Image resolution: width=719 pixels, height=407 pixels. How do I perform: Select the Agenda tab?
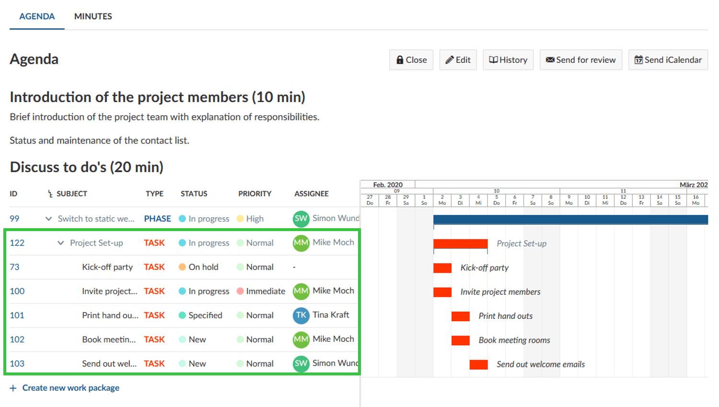point(37,16)
